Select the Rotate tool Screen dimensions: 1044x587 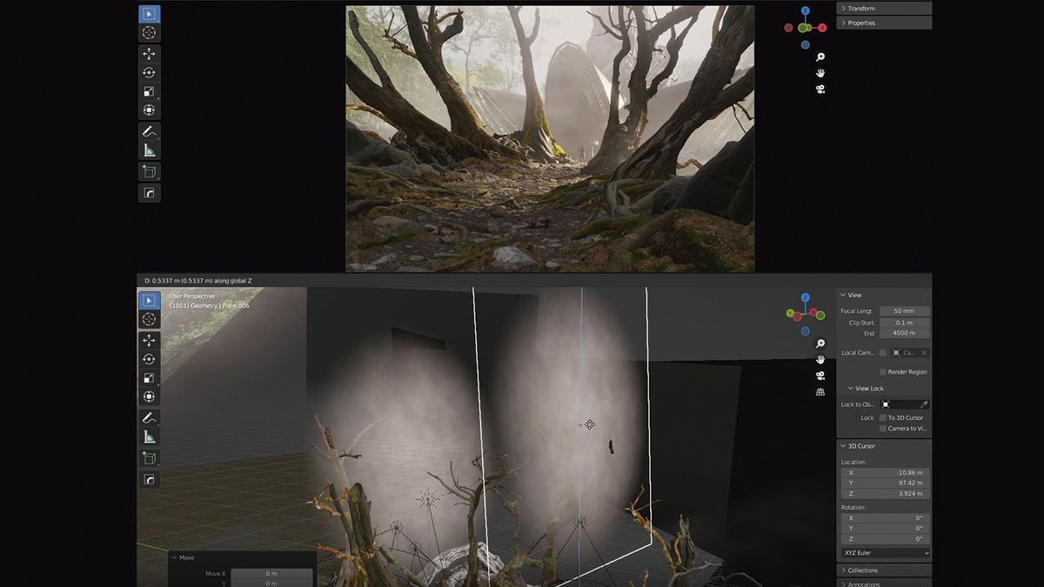149,70
